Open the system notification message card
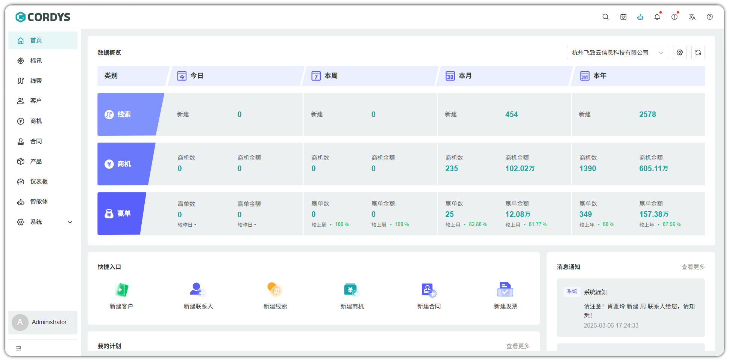The width and height of the screenshot is (729, 361). coord(630,308)
